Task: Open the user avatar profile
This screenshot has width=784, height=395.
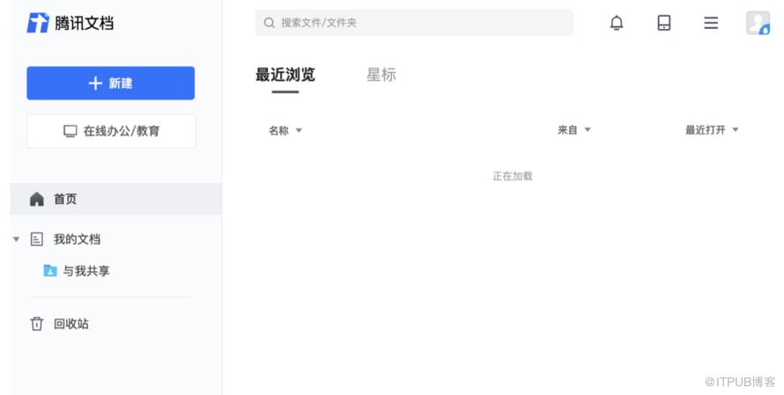Action: click(x=758, y=23)
